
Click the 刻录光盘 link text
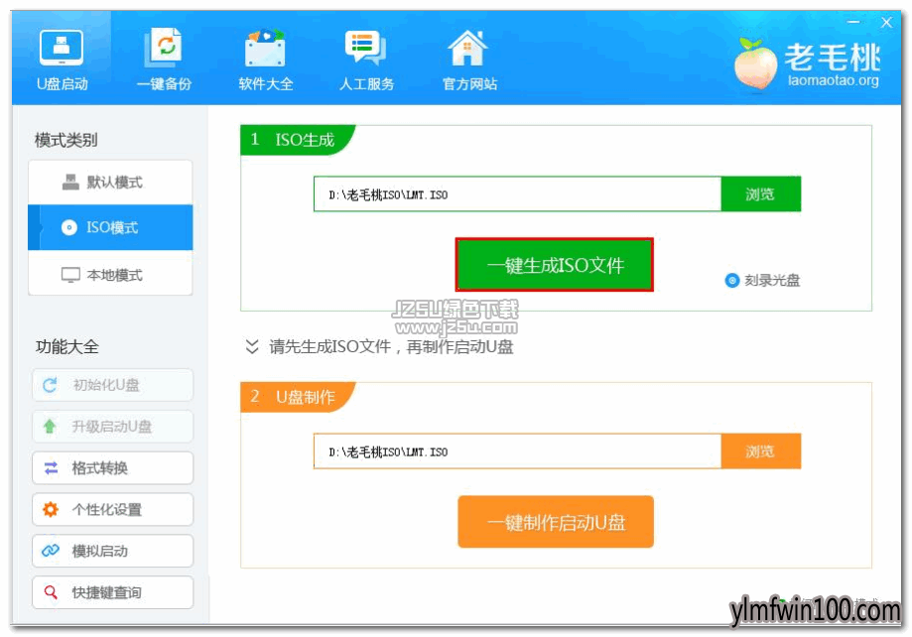point(772,281)
